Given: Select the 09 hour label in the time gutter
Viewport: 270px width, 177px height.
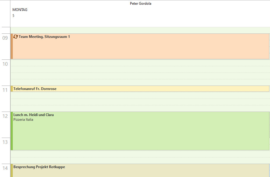Looking at the screenshot, I should [x=5, y=37].
